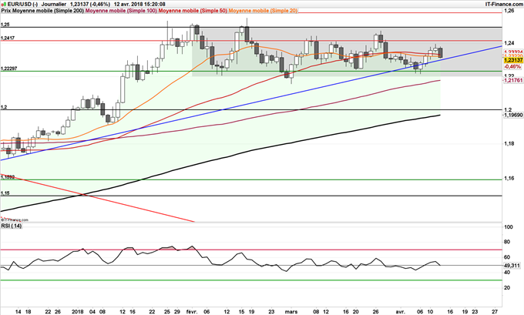Click the 100 label on RSI axis

click(x=509, y=227)
